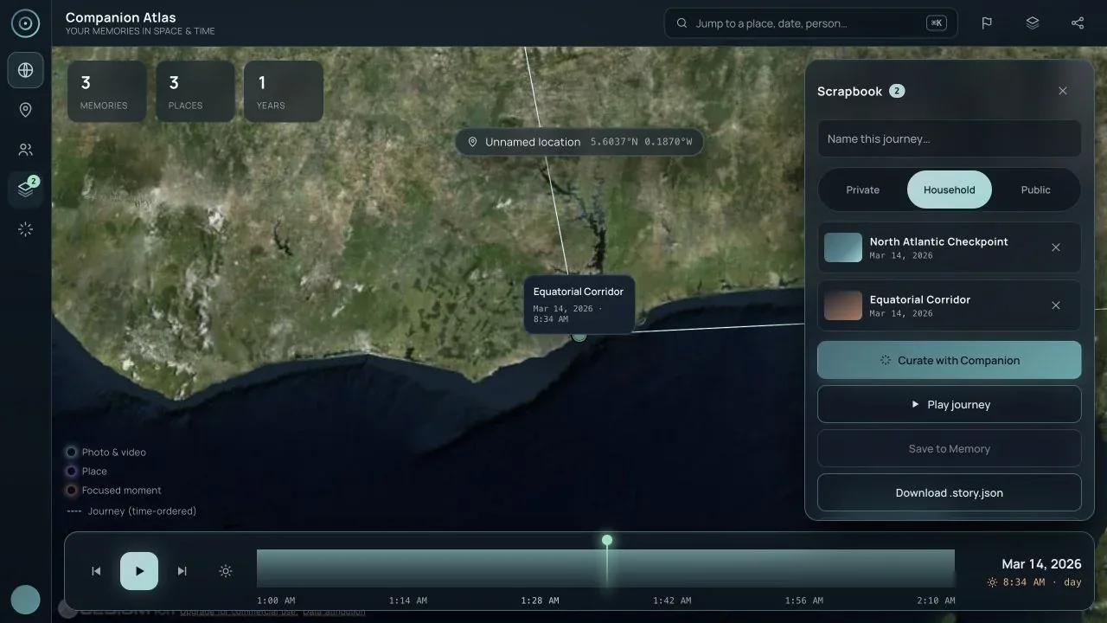This screenshot has width=1107, height=623.
Task: Remove North Atlantic Checkpoint from scrapbook
Action: click(1056, 247)
